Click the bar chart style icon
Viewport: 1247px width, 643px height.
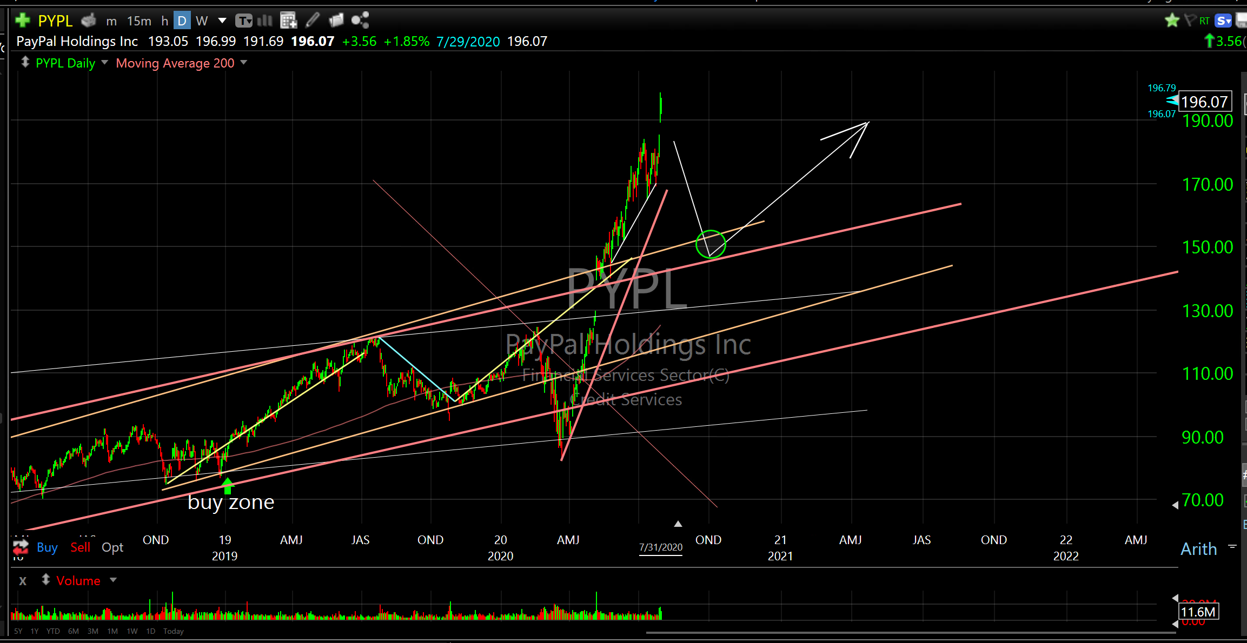pos(265,21)
